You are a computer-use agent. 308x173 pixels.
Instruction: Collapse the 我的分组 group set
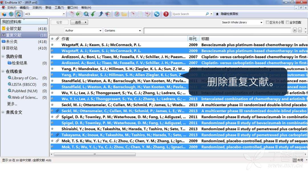coord(3,56)
